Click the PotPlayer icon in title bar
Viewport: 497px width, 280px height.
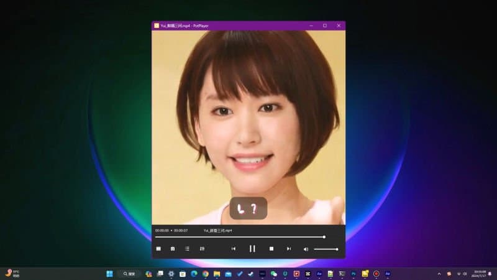pos(157,26)
